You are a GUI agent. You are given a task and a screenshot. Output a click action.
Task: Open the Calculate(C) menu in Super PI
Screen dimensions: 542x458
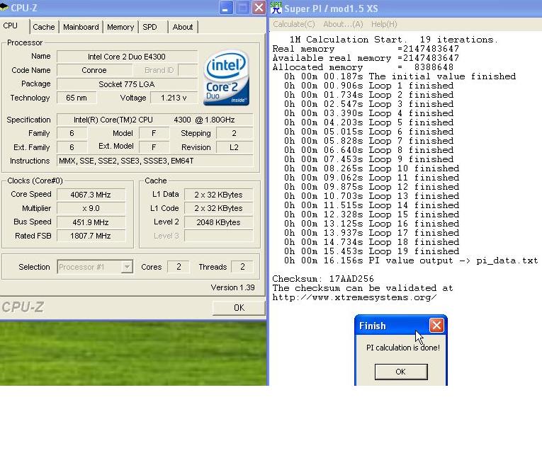[294, 24]
